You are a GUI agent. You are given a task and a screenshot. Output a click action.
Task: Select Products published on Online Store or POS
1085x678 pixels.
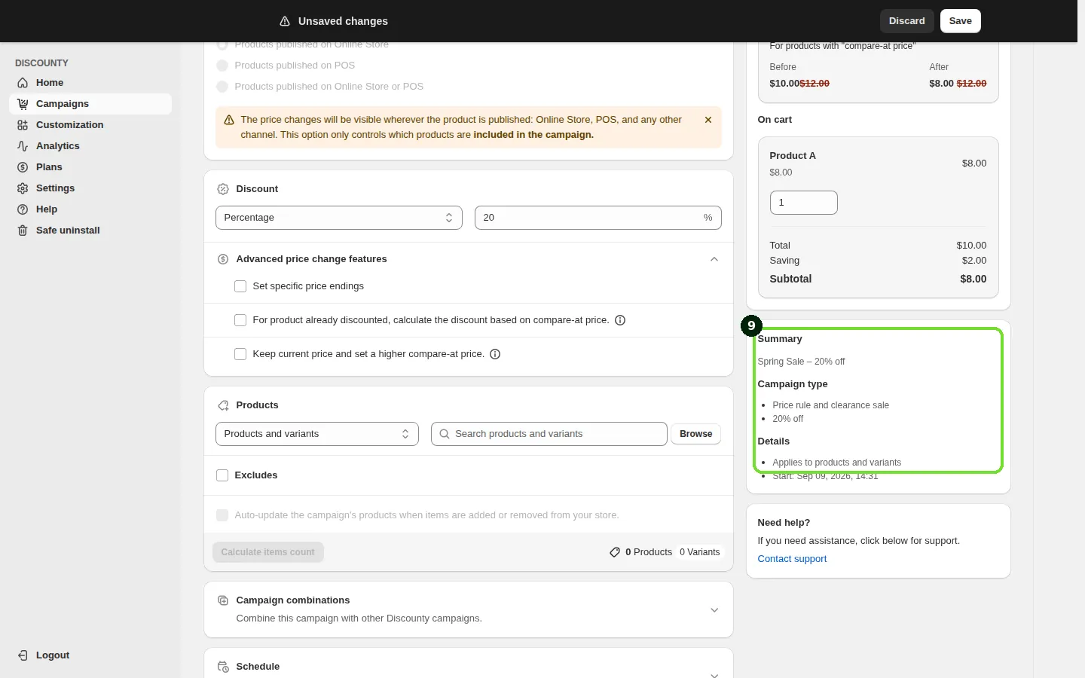click(222, 87)
